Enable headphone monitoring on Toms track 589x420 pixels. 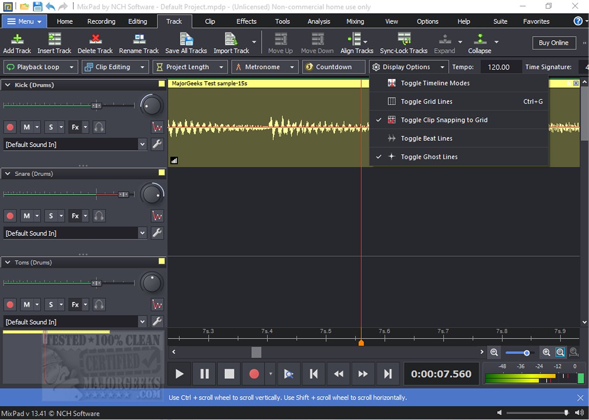click(99, 305)
